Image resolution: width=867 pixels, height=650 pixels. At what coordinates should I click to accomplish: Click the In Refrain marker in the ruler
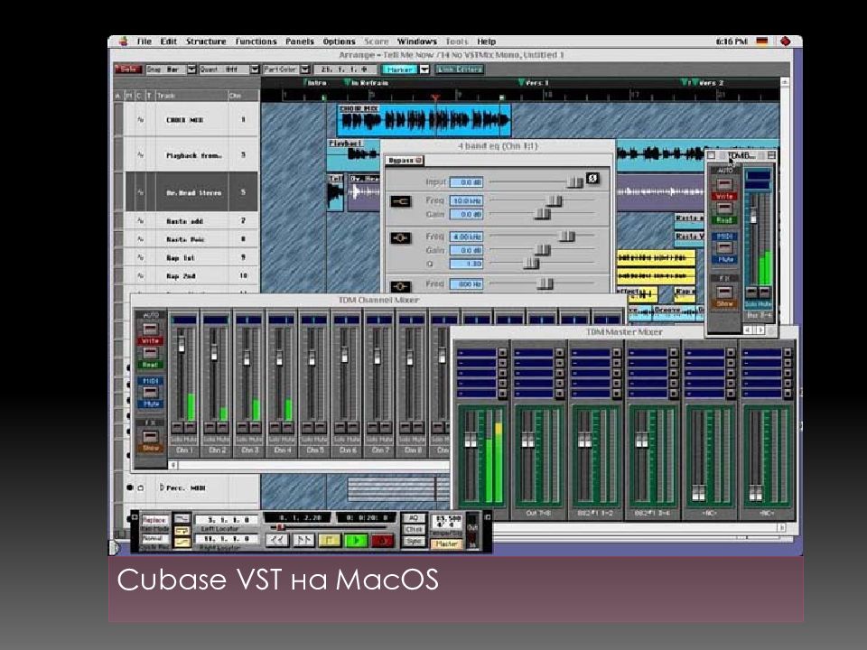366,83
